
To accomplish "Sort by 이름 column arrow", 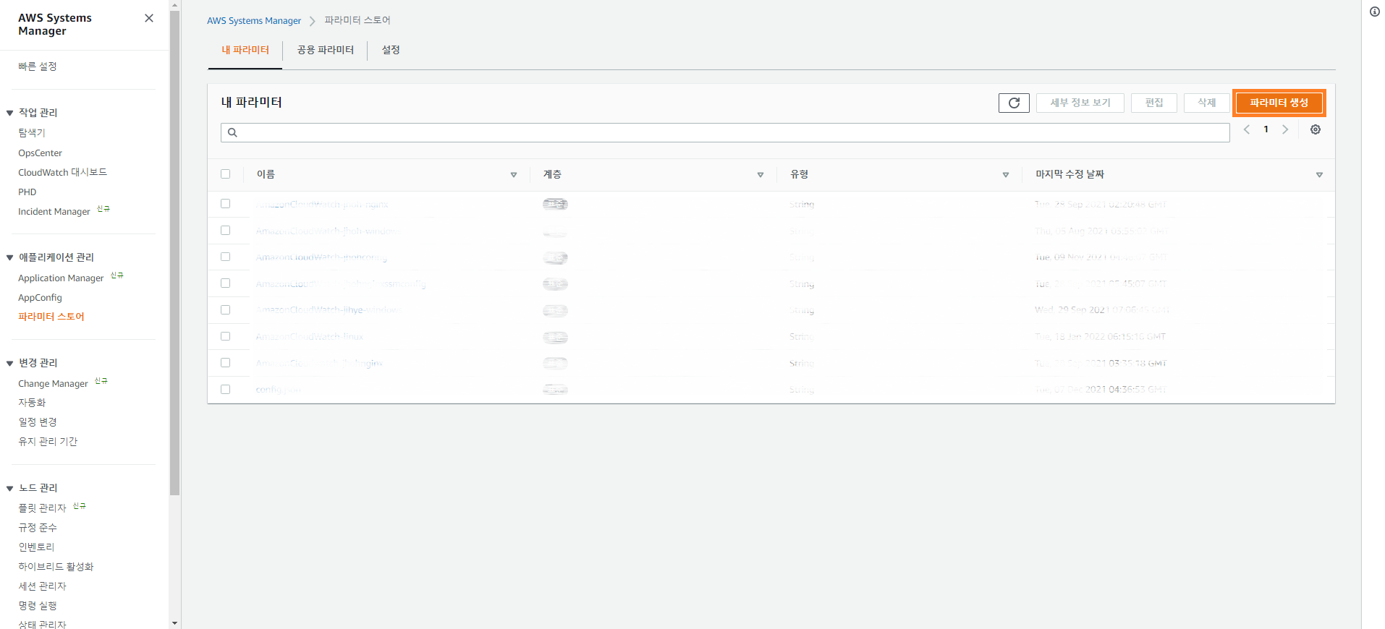I will [514, 175].
